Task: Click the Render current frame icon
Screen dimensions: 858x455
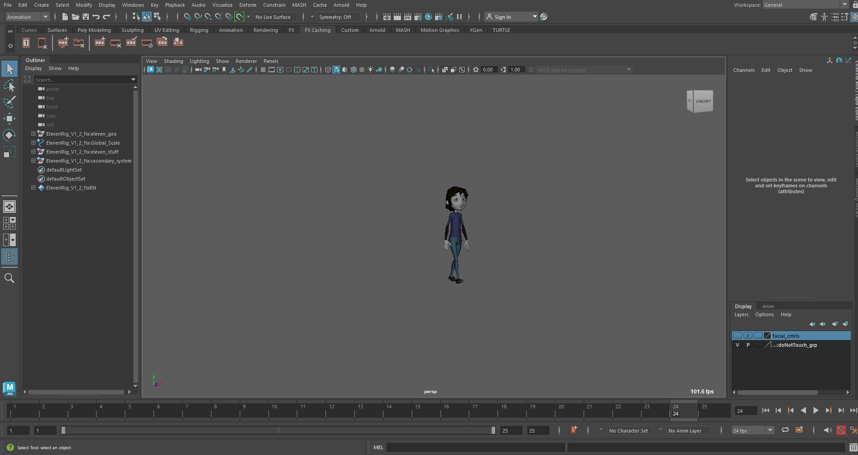Action: tap(397, 17)
